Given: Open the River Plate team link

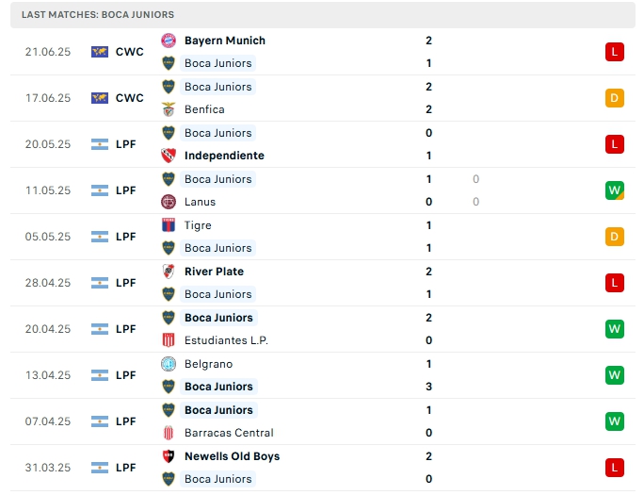Looking at the screenshot, I should pyautogui.click(x=214, y=272).
